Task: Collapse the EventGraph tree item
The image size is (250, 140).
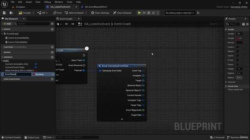Action: (x=2, y=34)
